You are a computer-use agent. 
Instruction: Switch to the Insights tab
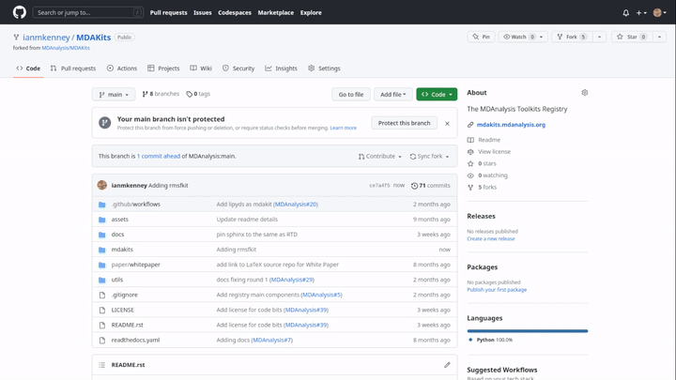(x=281, y=68)
